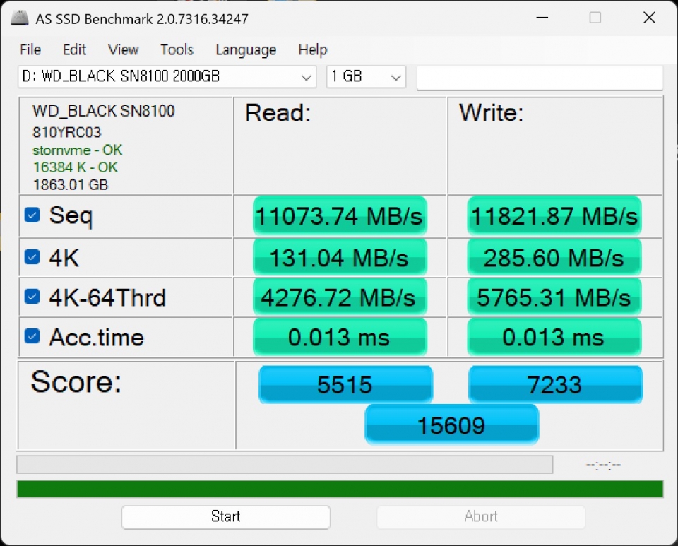
Task: Open the File menu
Action: [x=30, y=49]
